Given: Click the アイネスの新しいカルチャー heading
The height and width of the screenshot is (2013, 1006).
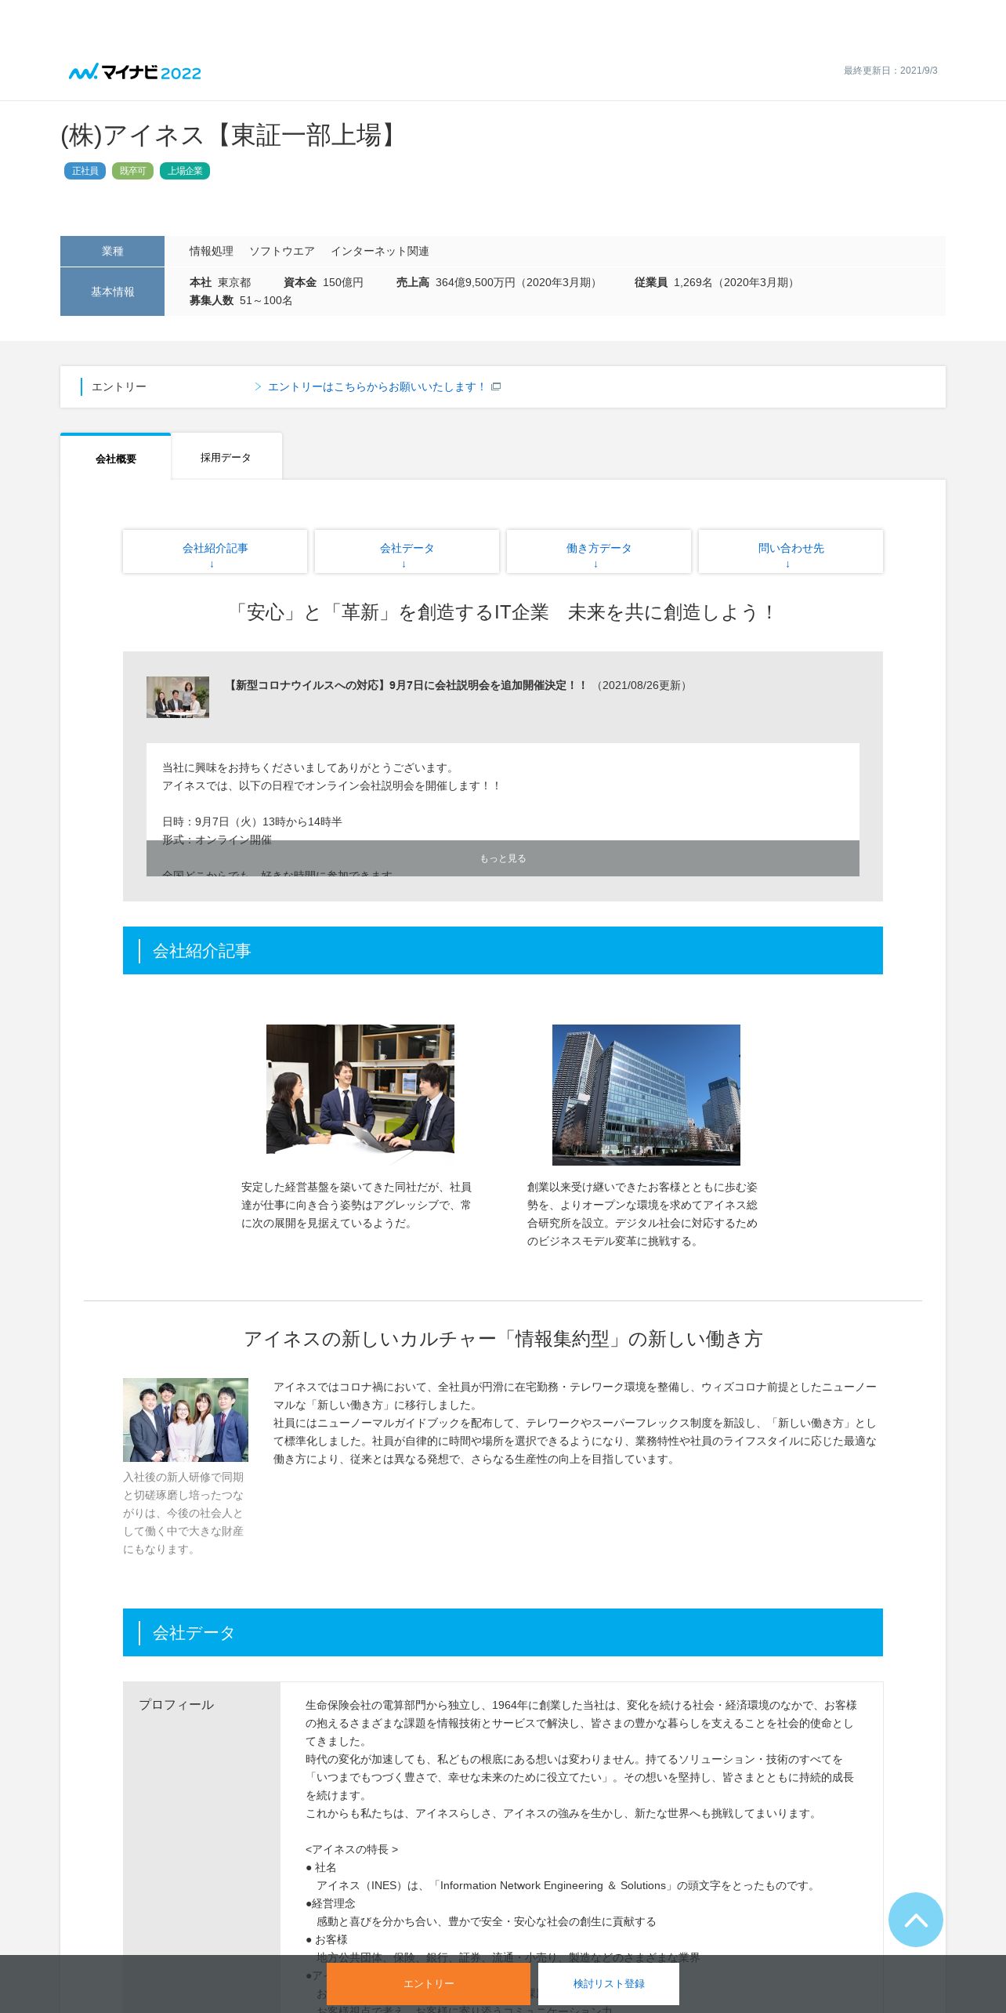Looking at the screenshot, I should 503,1339.
